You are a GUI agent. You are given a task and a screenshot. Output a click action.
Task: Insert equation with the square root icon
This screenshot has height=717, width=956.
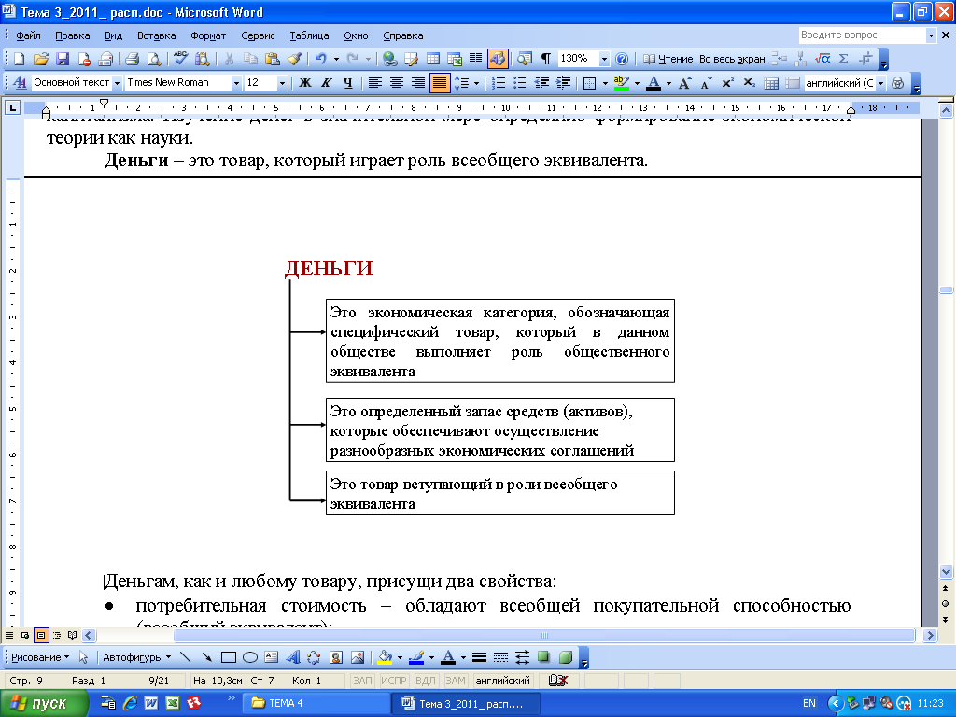click(822, 59)
